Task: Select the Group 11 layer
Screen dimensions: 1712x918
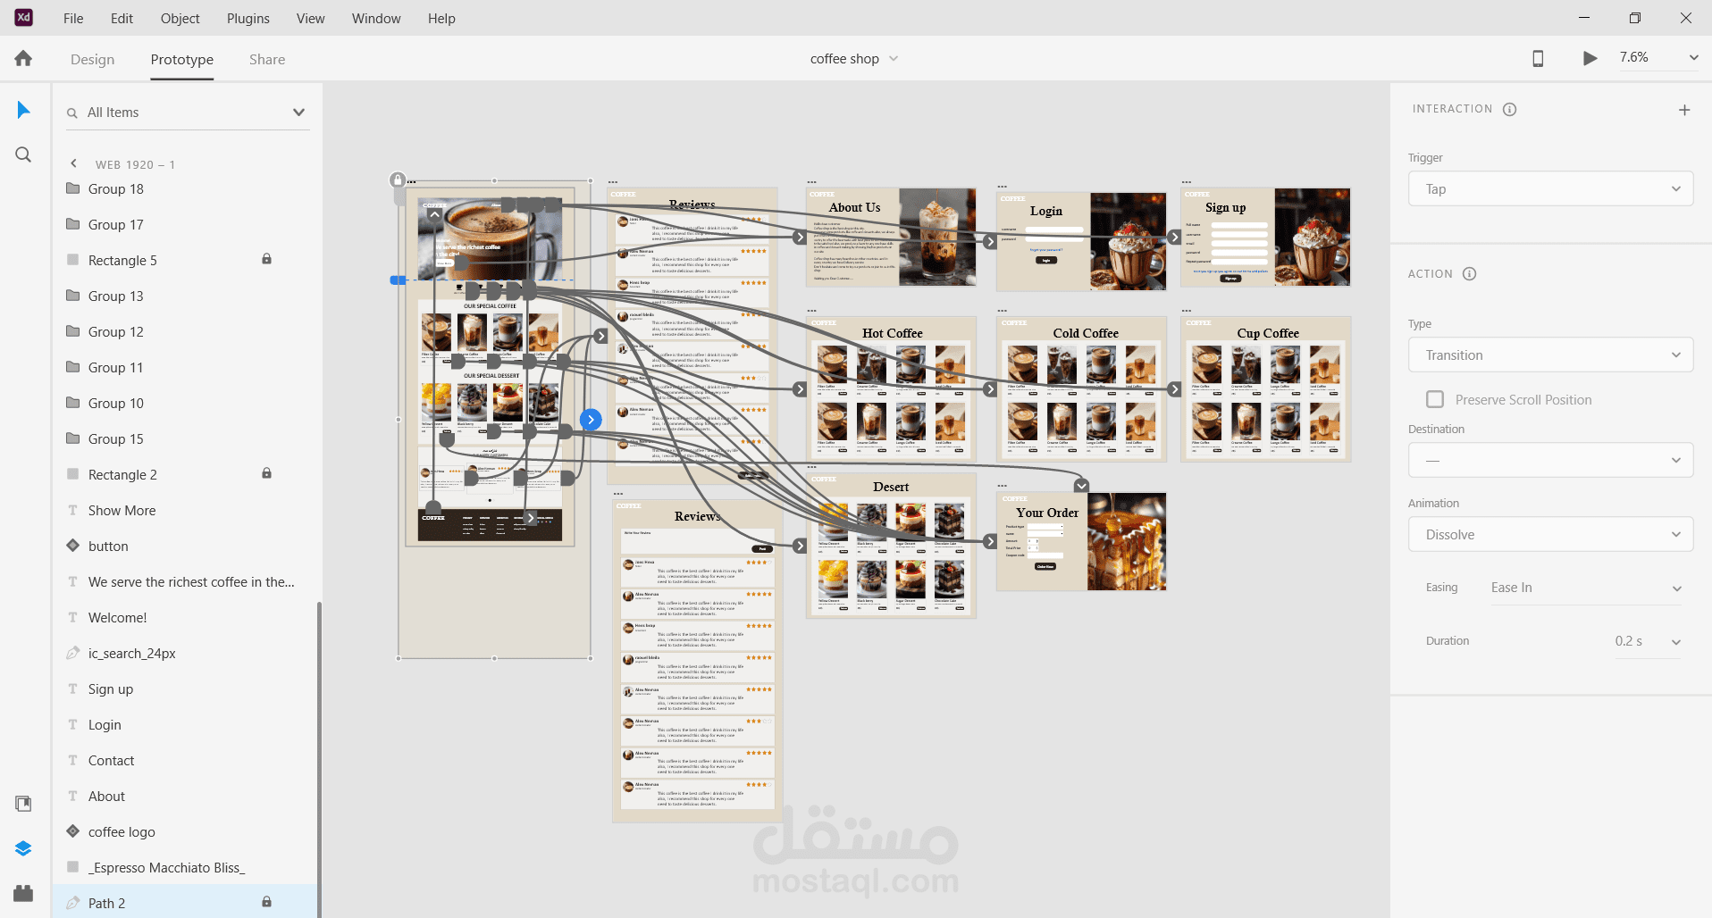Action: pos(183,367)
